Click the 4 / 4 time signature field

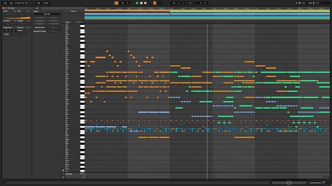32,3
